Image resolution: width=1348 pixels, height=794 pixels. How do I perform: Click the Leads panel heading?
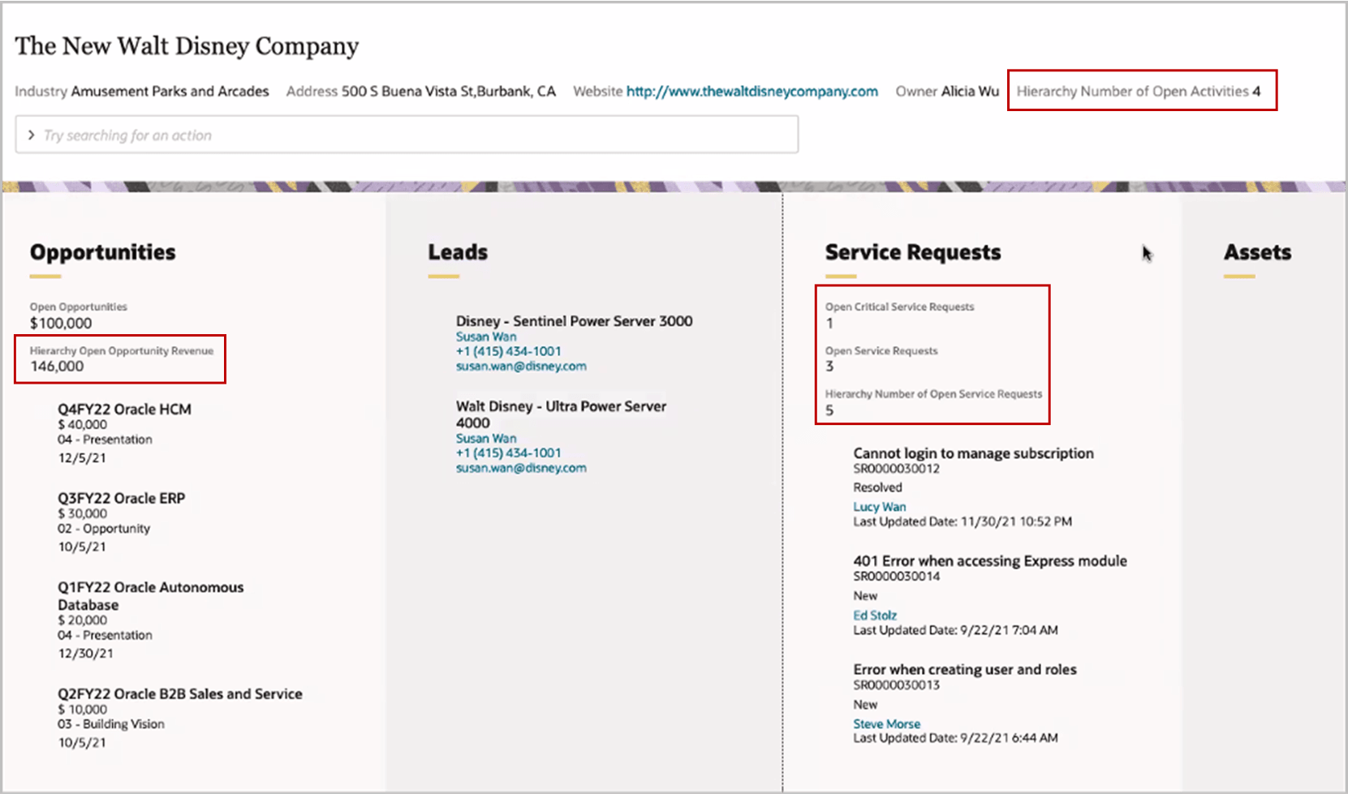point(459,252)
